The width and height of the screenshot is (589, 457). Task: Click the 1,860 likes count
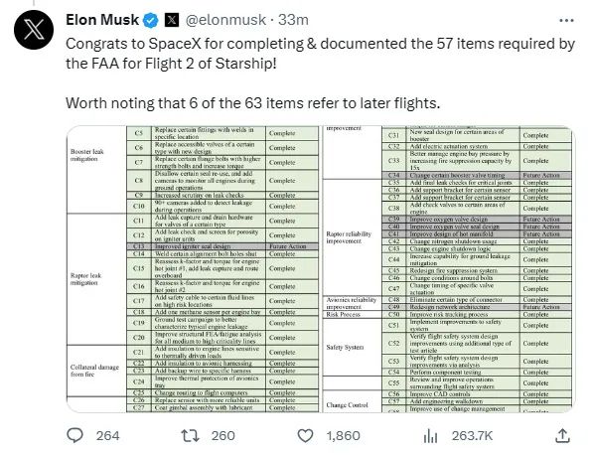point(343,436)
